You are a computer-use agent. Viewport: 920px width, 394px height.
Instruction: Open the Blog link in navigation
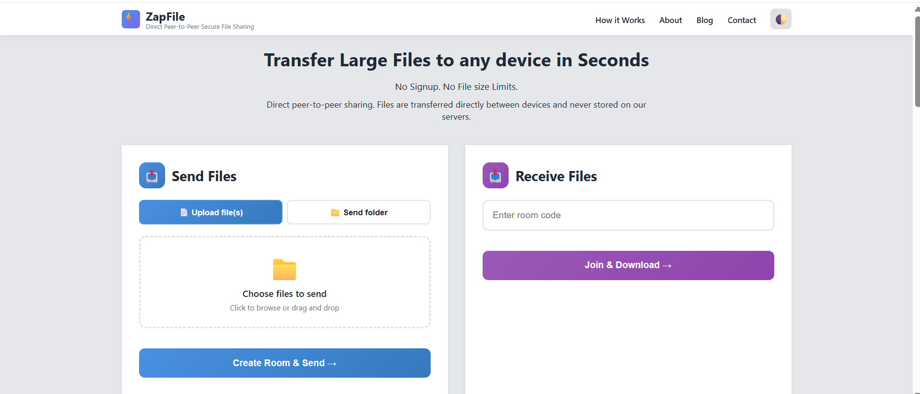[x=704, y=20]
